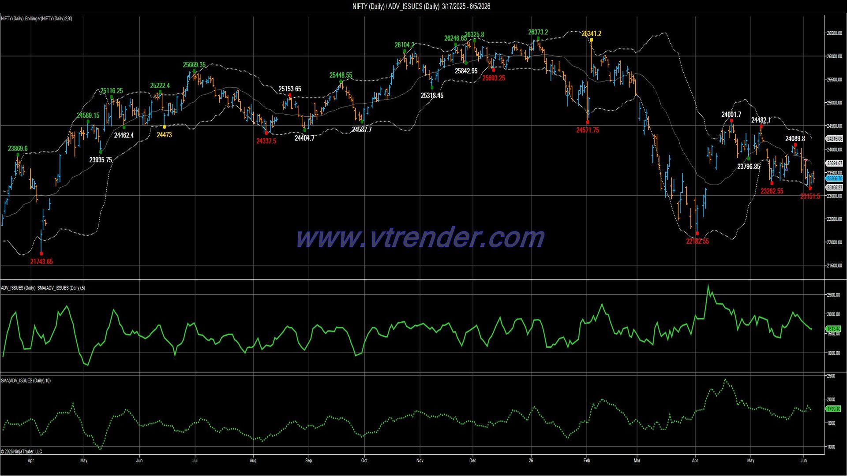Click the NIFTY Bollinger indicator label
Image resolution: width=847 pixels, height=476 pixels.
[x=37, y=19]
